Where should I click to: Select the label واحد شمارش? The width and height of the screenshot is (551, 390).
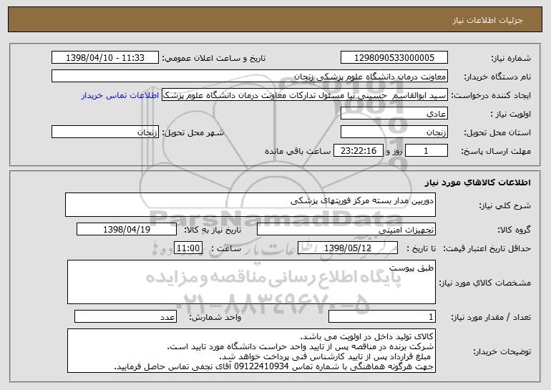[215, 317]
